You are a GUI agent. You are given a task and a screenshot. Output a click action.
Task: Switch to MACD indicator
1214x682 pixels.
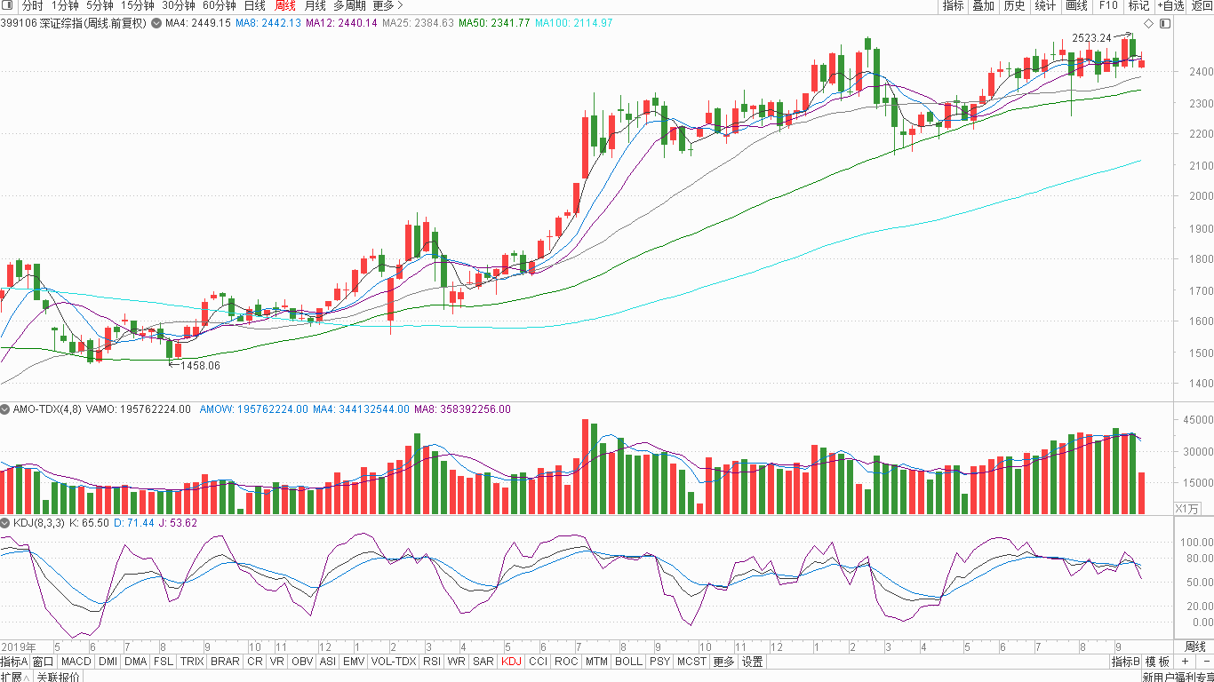coord(76,662)
